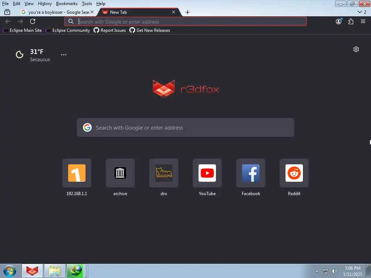The width and height of the screenshot is (371, 278).
Task: Open new tab page settings gear
Action: click(356, 49)
